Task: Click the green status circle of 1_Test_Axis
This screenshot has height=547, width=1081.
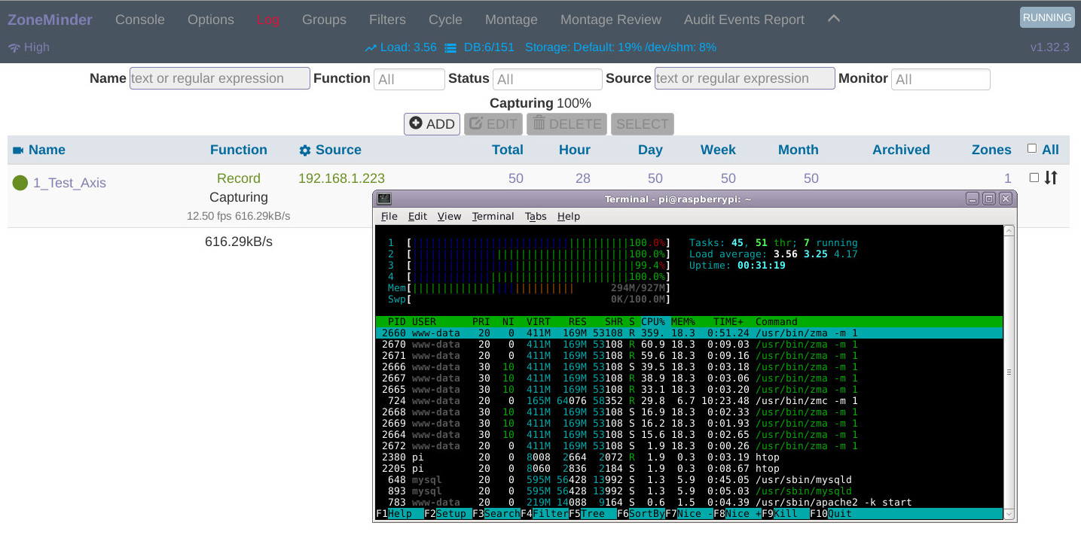Action: click(x=20, y=183)
